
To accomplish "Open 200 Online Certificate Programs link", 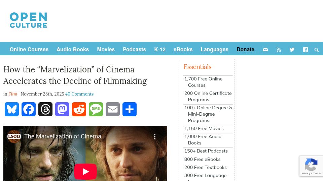I will [208, 97].
